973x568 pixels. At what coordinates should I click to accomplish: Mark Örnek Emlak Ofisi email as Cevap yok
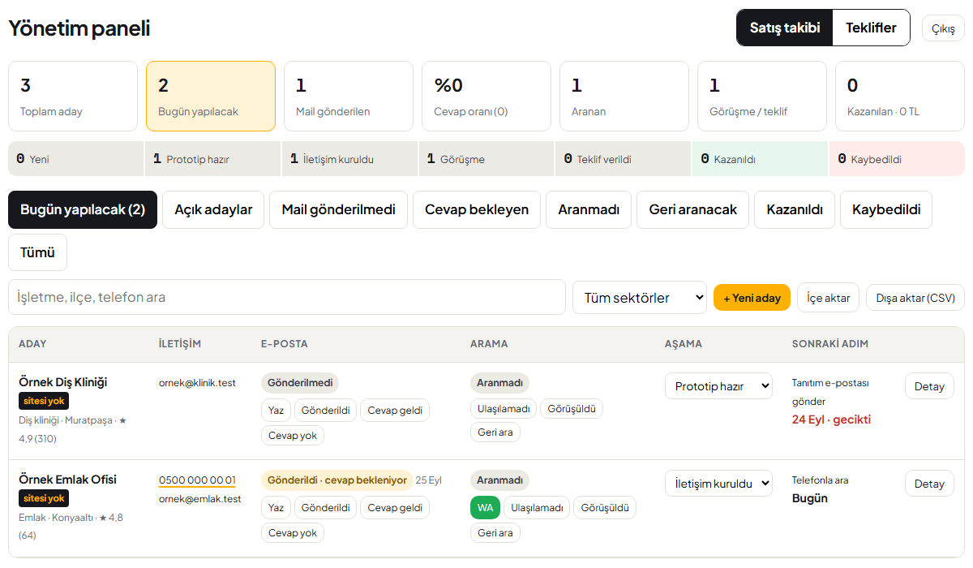(293, 533)
